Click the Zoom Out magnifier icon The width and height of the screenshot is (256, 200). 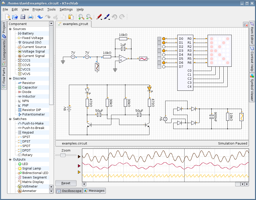[89, 17]
